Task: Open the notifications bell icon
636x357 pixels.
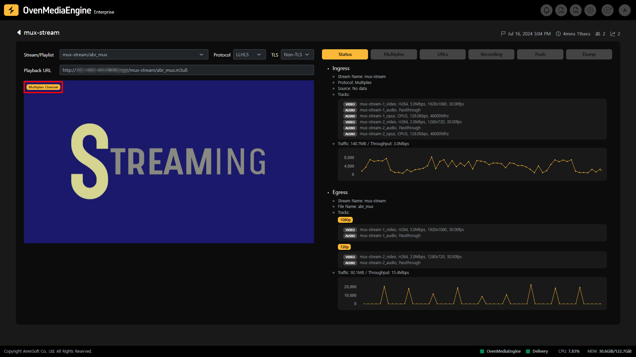Action: click(546, 10)
